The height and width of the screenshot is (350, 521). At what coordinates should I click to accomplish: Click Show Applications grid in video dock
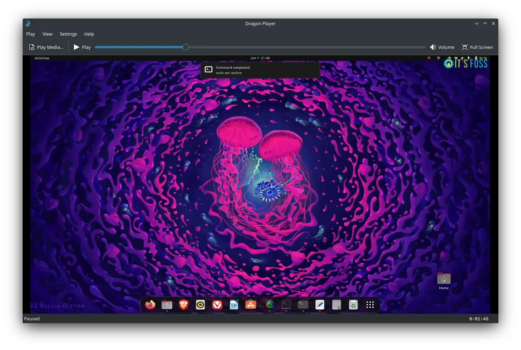tap(370, 305)
